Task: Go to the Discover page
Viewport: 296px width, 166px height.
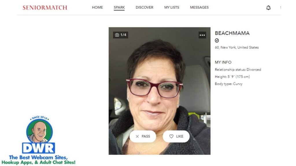Action: (x=145, y=7)
